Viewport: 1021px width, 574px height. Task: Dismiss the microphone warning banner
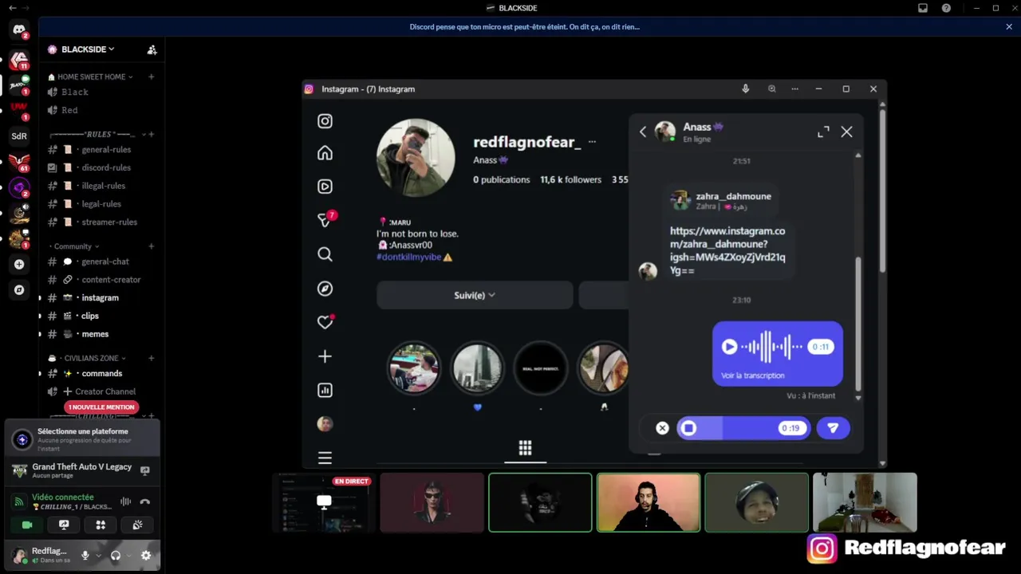click(1009, 27)
